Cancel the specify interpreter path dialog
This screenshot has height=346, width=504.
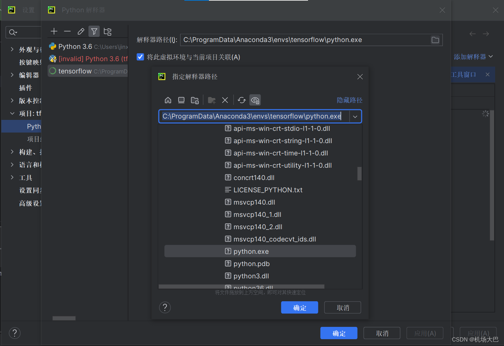[x=342, y=307]
